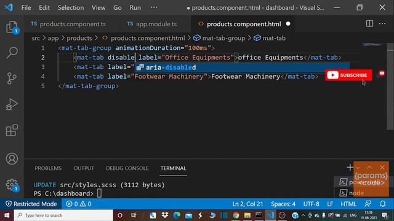Open File Explorer from taskbar
Image resolution: width=394 pixels, height=221 pixels.
tap(247, 215)
